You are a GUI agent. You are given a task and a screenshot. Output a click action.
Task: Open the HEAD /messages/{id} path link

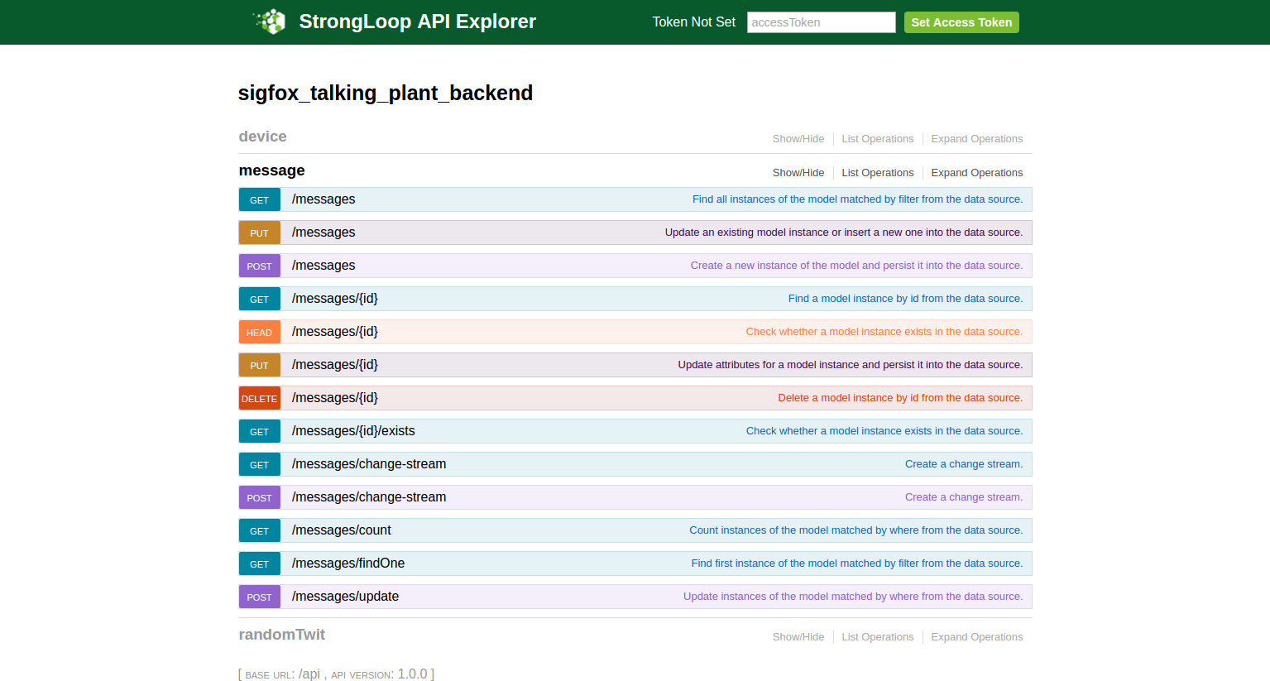pyautogui.click(x=335, y=332)
